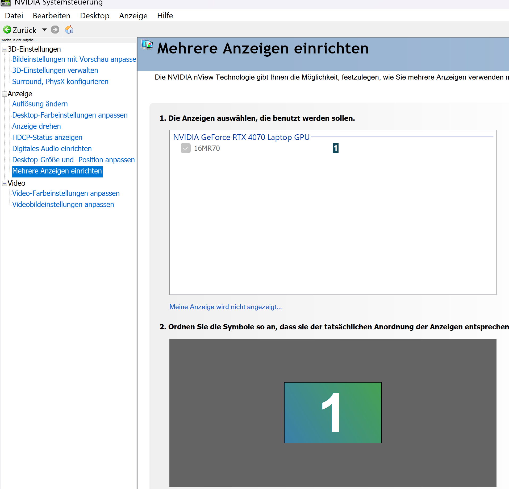Open Digitales Audio einrichten
Image resolution: width=509 pixels, height=489 pixels.
tap(52, 148)
